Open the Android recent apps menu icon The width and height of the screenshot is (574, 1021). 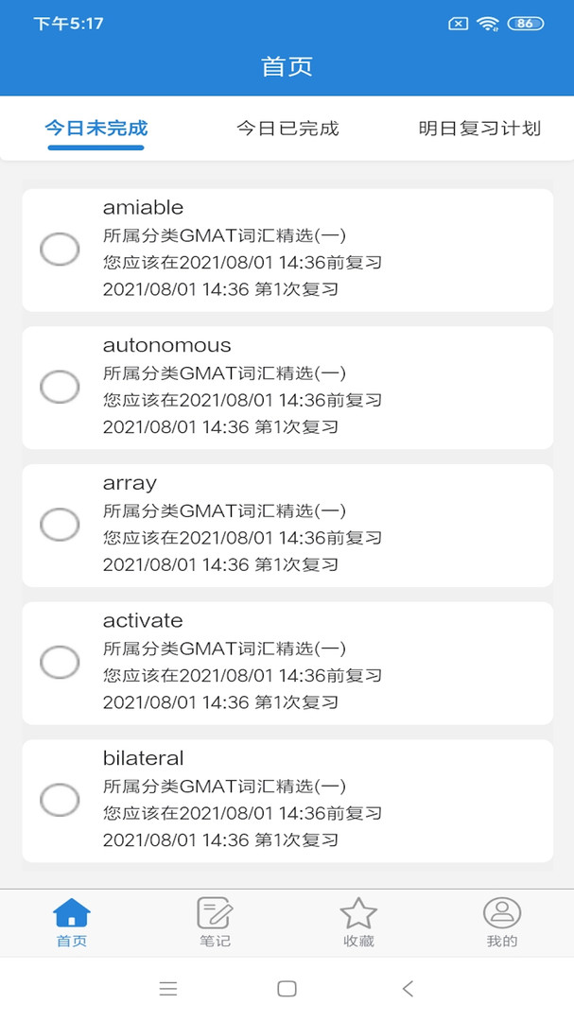click(x=168, y=989)
